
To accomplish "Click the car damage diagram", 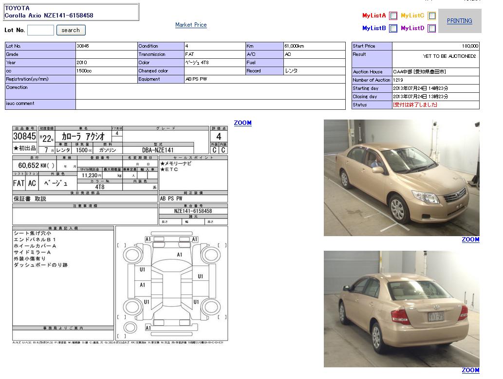I will pyautogui.click(x=171, y=285).
